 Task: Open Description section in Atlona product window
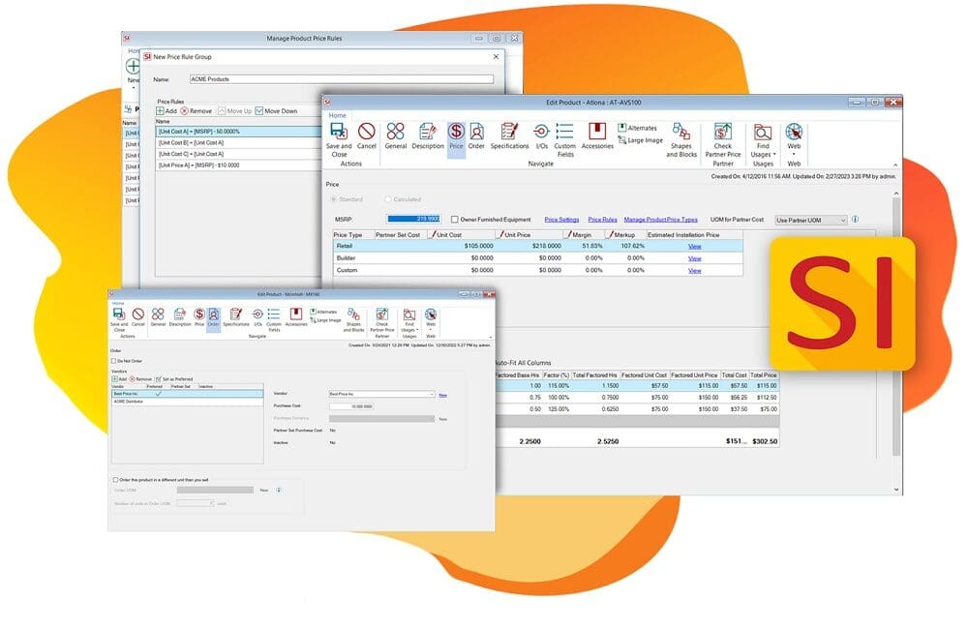427,136
